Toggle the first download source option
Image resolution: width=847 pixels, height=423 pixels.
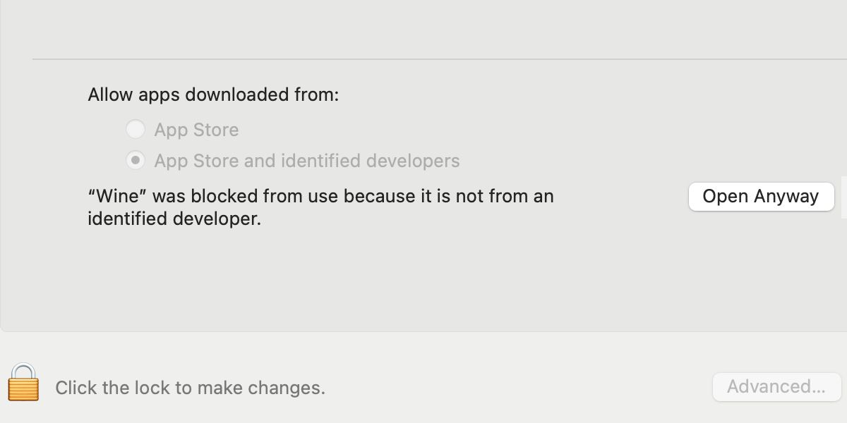click(136, 129)
